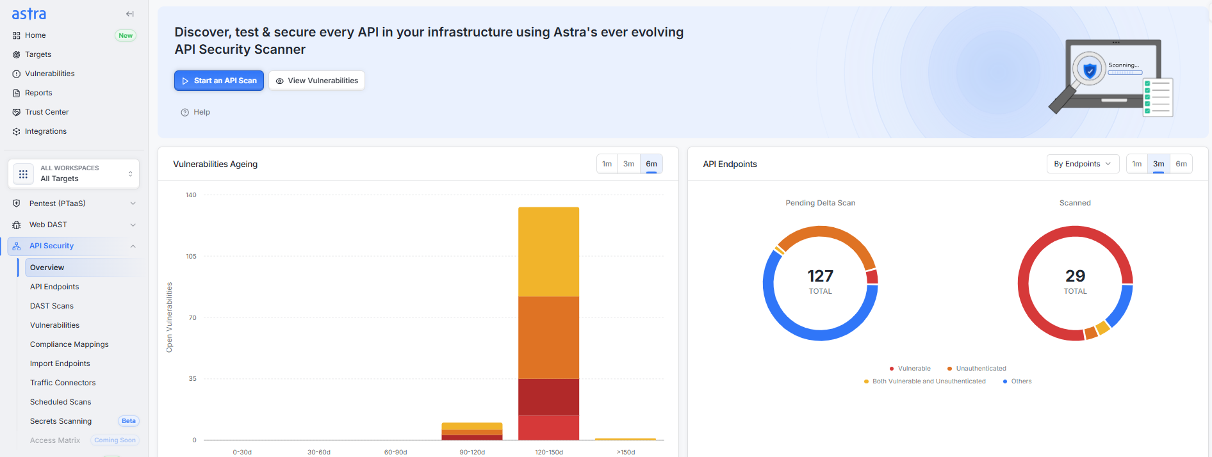Open Targets page
This screenshot has width=1212, height=457.
tap(38, 54)
